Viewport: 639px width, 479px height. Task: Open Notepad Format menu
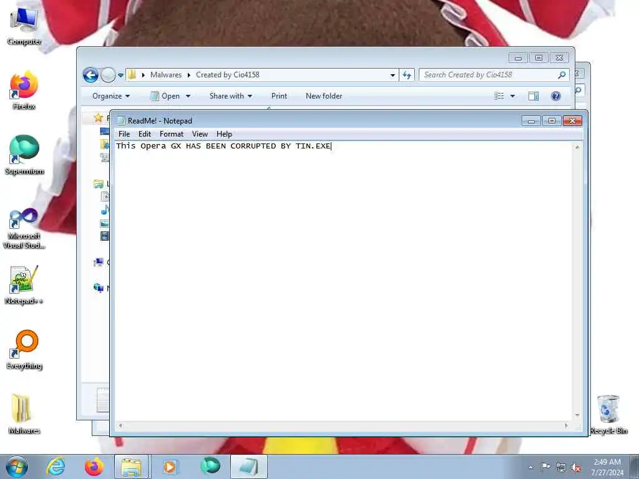[x=172, y=134]
